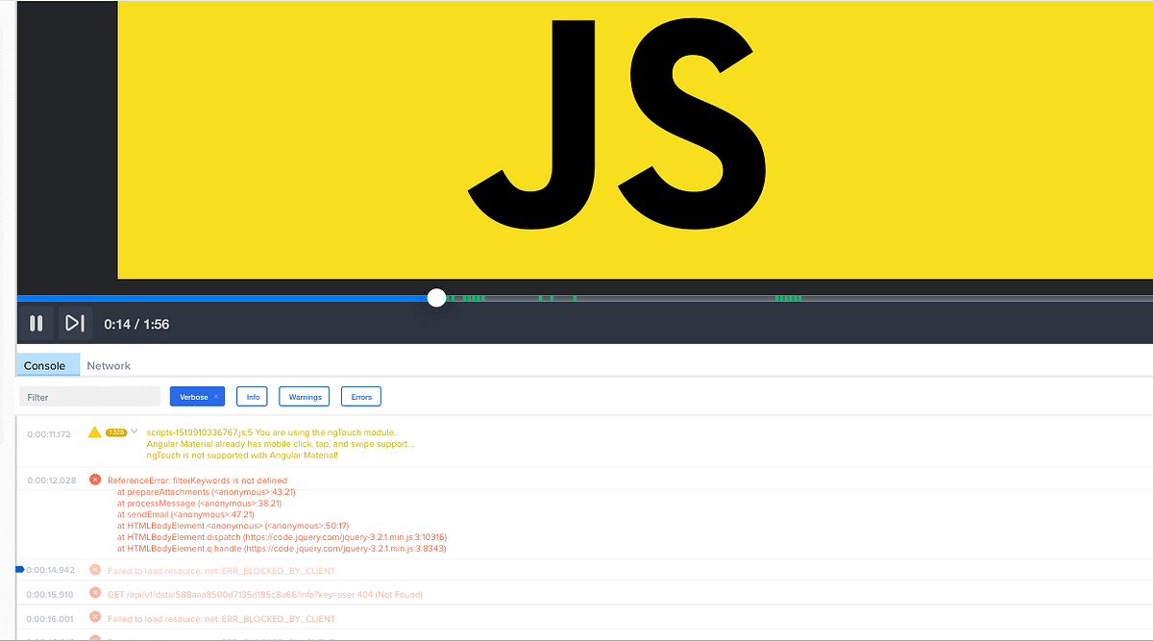Screen dimensions: 1153x641
Task: Click the error icon beside the ReferenceError entry
Action: tap(94, 480)
